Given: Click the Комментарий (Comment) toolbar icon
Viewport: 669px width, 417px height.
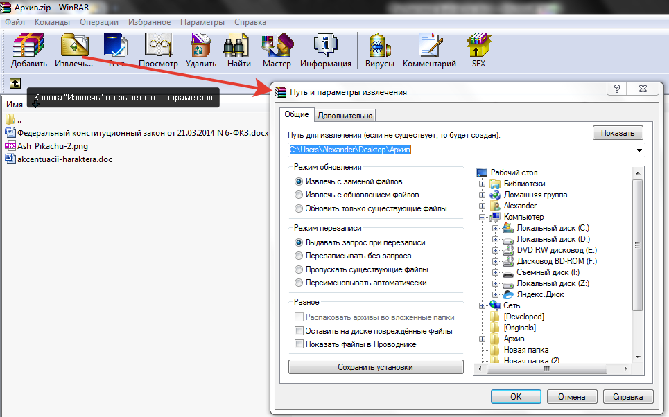Looking at the screenshot, I should [429, 47].
